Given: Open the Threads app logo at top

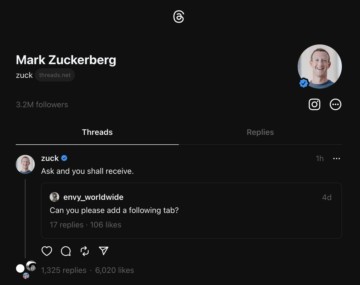Looking at the screenshot, I should (179, 17).
